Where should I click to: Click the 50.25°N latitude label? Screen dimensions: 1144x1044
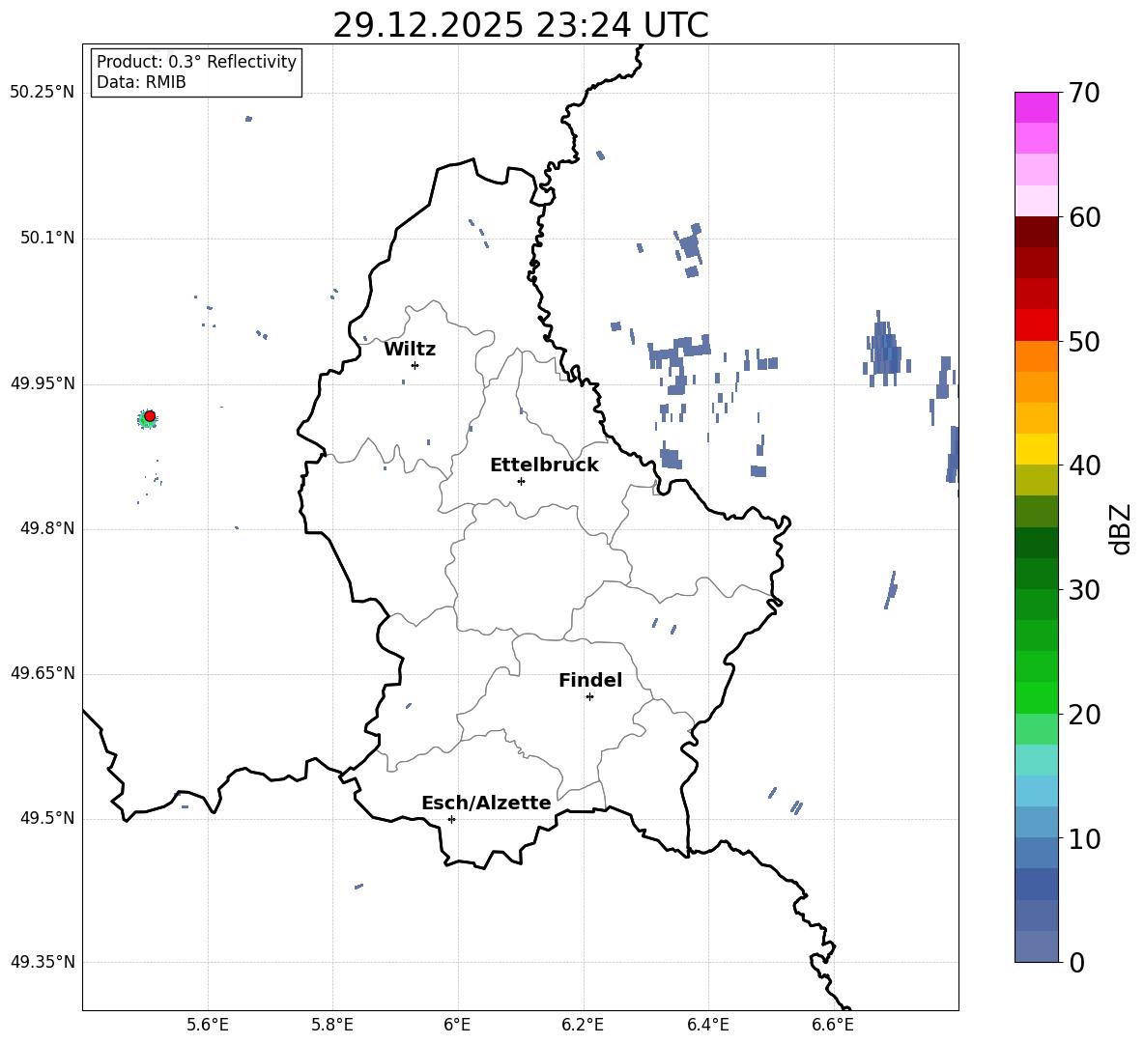click(x=43, y=93)
